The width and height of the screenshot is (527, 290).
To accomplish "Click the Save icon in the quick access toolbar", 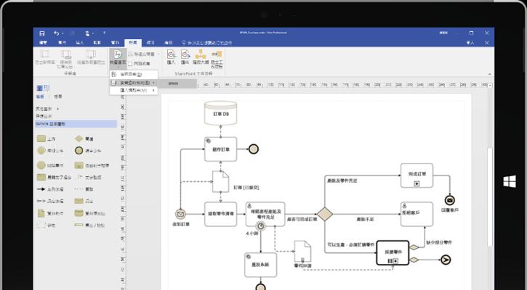I will tap(42, 33).
